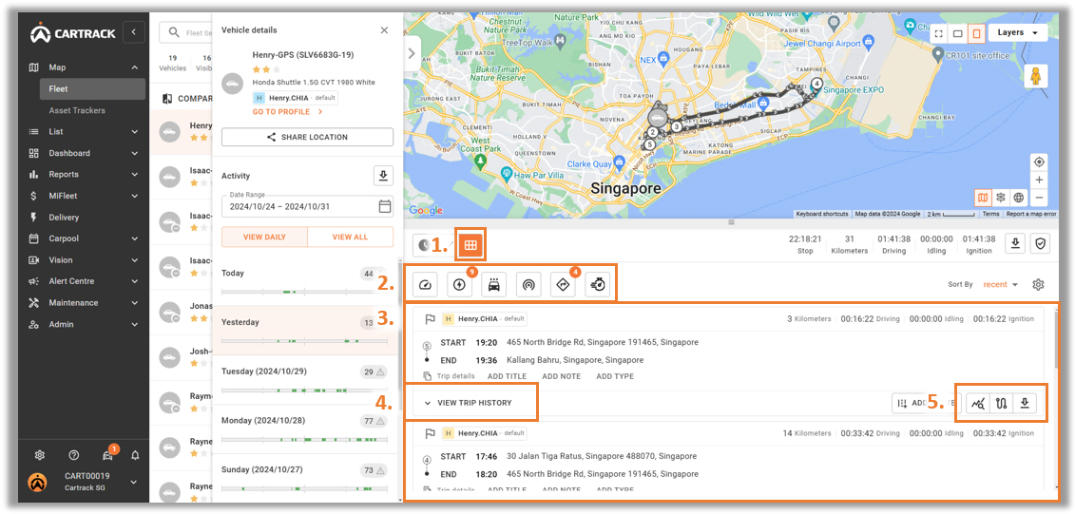The image size is (1075, 514).
Task: Zoom in on the map
Action: coord(1039,180)
